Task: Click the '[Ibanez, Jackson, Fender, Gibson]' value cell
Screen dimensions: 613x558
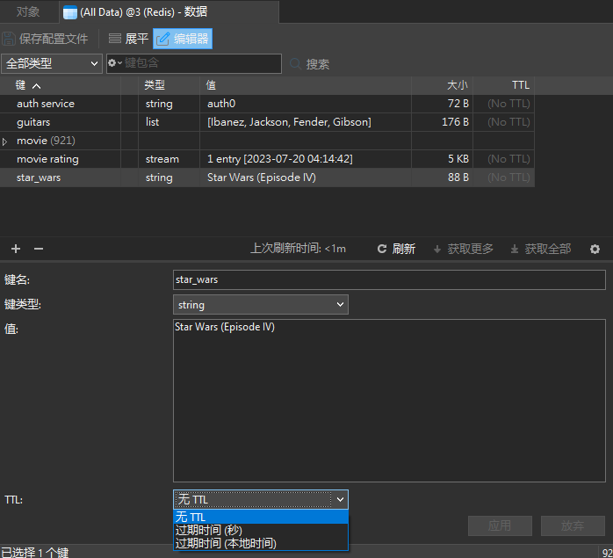Action: (x=306, y=122)
